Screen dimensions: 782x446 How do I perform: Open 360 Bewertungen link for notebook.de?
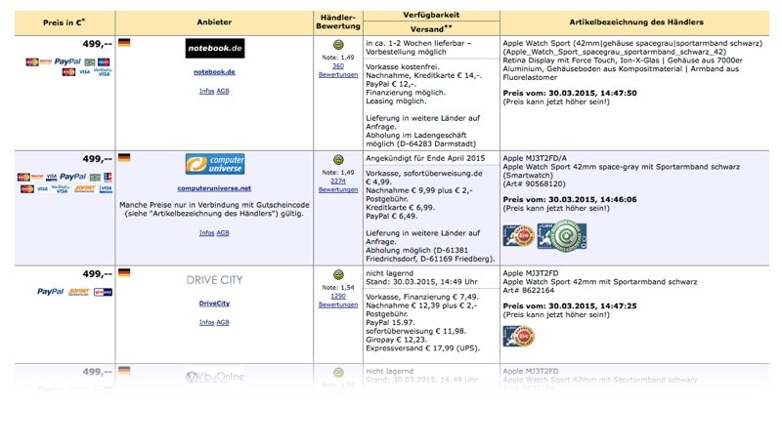[338, 70]
